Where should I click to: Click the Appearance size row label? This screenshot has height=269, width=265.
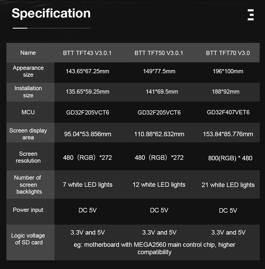28,71
